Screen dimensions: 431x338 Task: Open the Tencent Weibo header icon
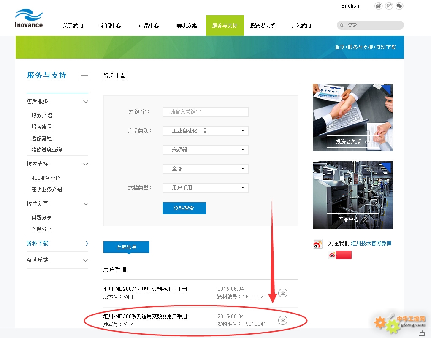(x=389, y=6)
